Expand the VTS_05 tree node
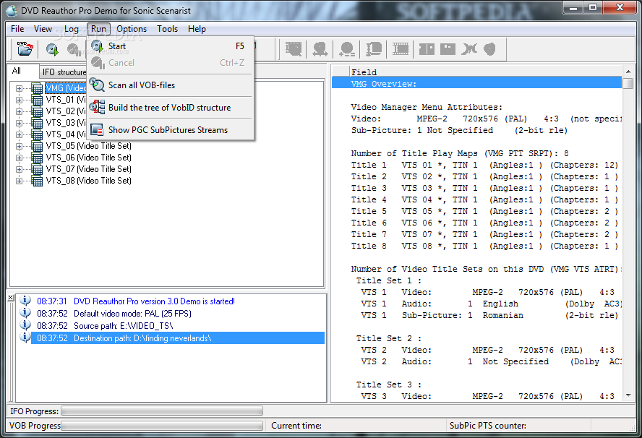Viewport: 642px width, 438px height. [x=19, y=146]
